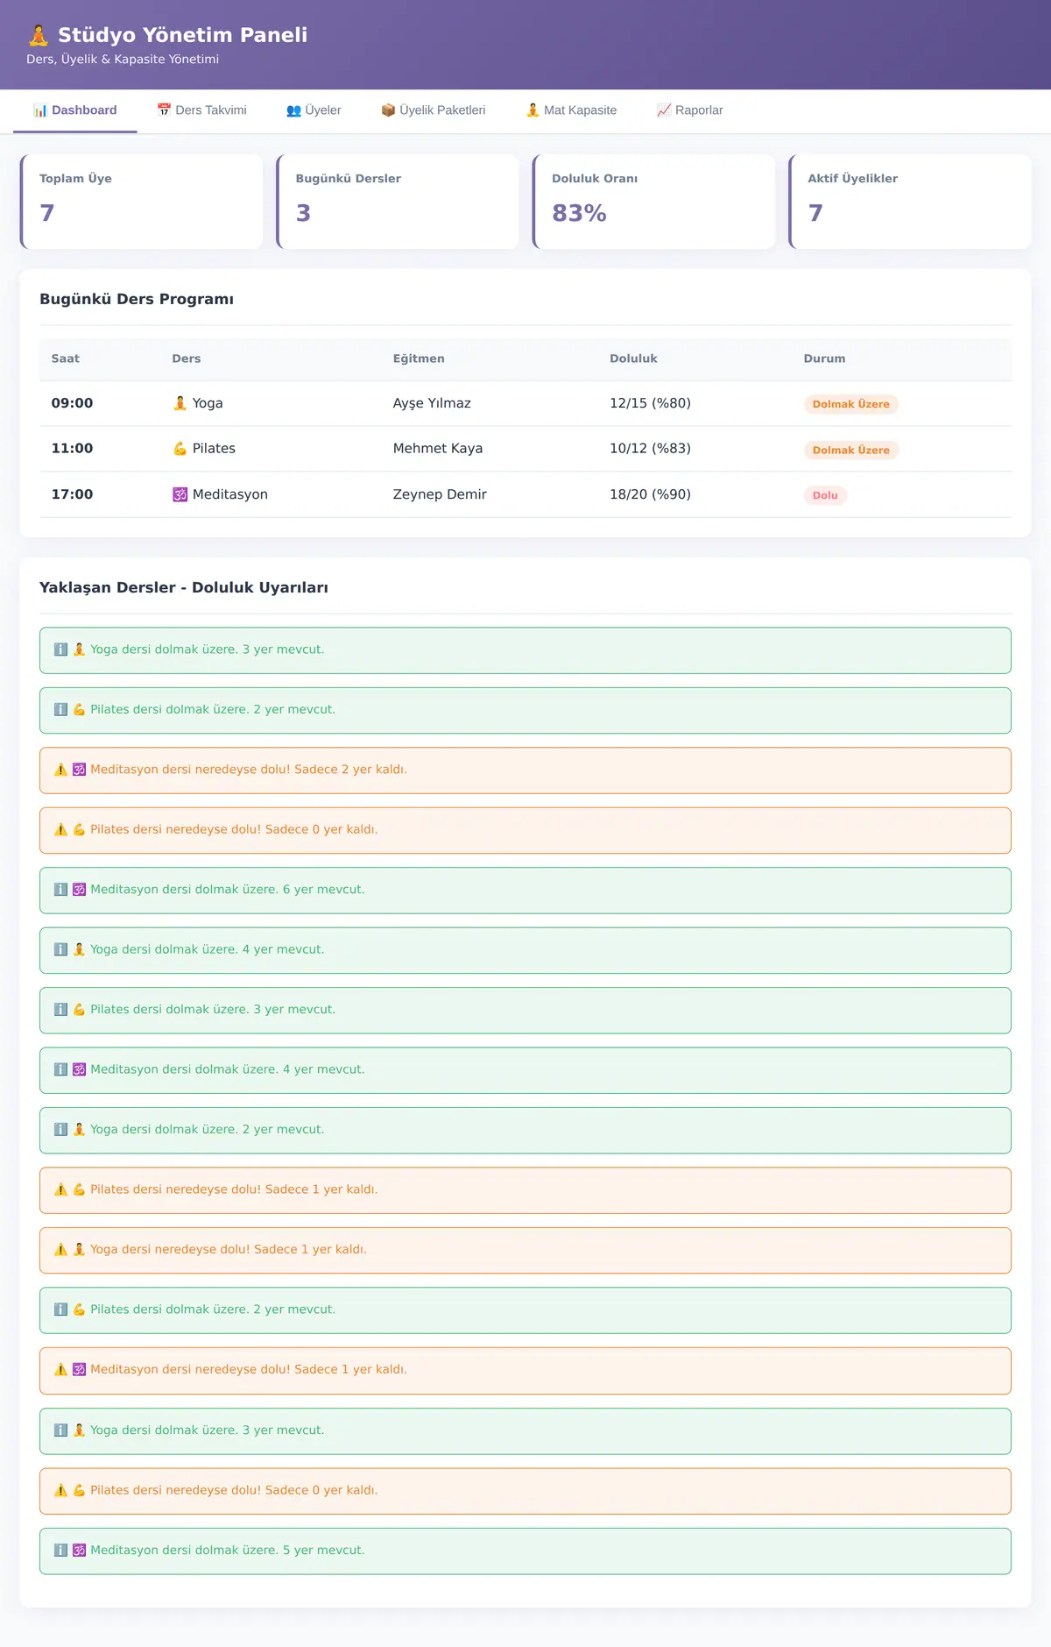Click the 'Dolmak Üzere' badge in the Pilates row

[x=851, y=450]
